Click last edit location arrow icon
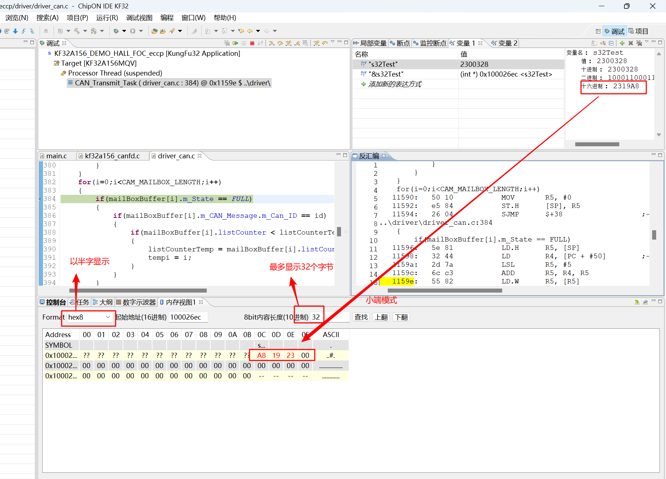 coord(241,31)
